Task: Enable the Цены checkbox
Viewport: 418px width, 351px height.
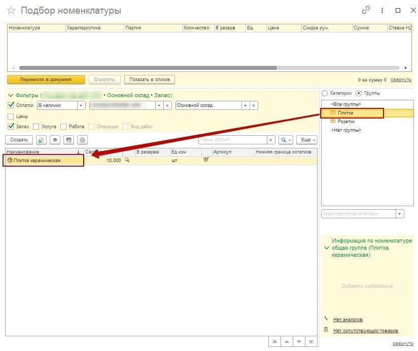Action: [11, 116]
